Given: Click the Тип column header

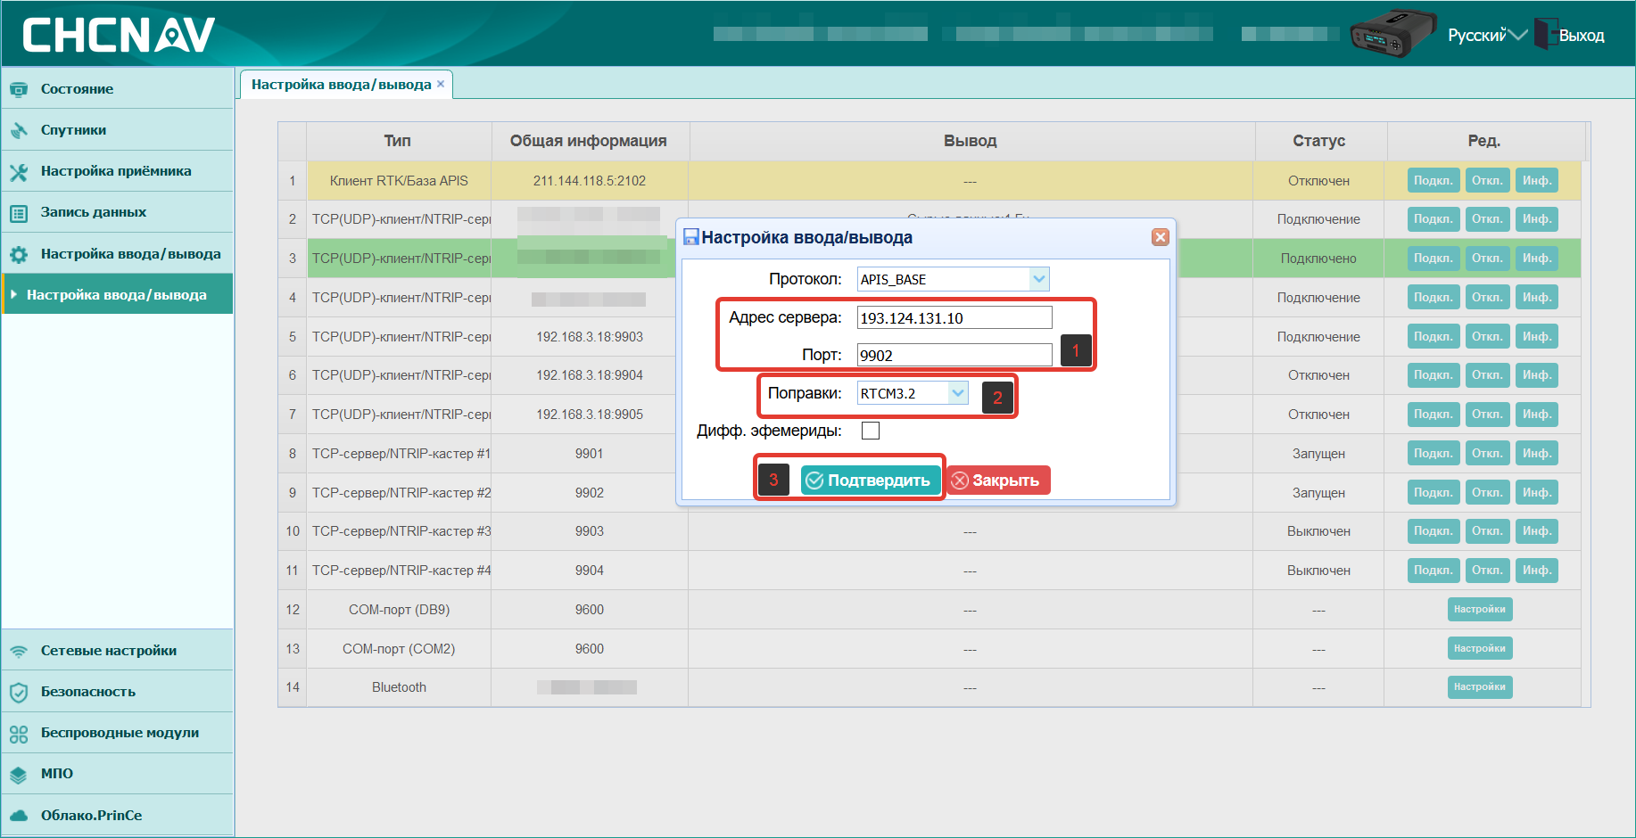Looking at the screenshot, I should click(x=398, y=141).
